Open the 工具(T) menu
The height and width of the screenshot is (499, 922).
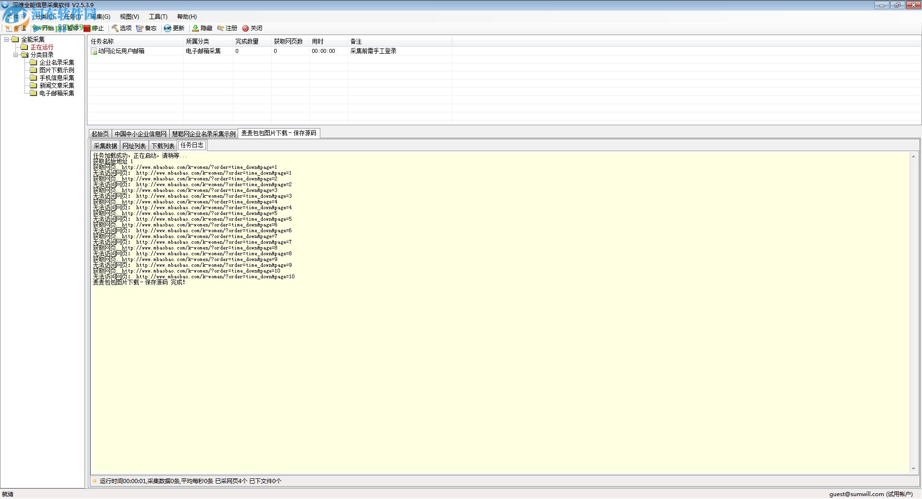click(x=158, y=16)
